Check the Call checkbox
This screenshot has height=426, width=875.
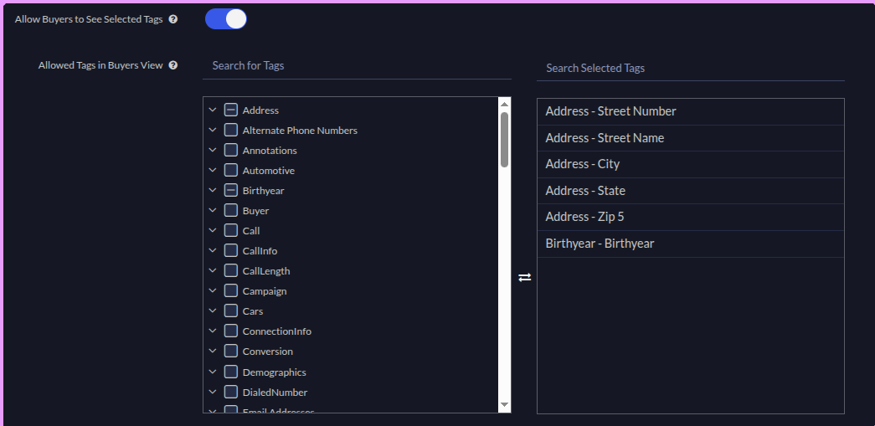click(231, 230)
